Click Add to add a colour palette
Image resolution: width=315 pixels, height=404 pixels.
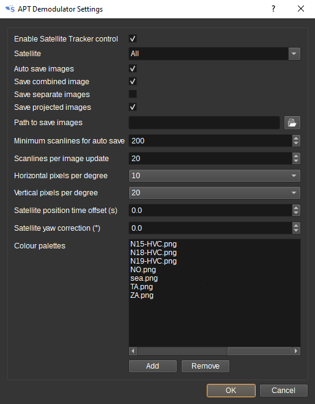(x=152, y=366)
